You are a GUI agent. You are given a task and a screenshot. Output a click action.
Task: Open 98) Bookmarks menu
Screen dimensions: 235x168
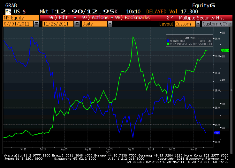pyautogui.click(x=132, y=18)
